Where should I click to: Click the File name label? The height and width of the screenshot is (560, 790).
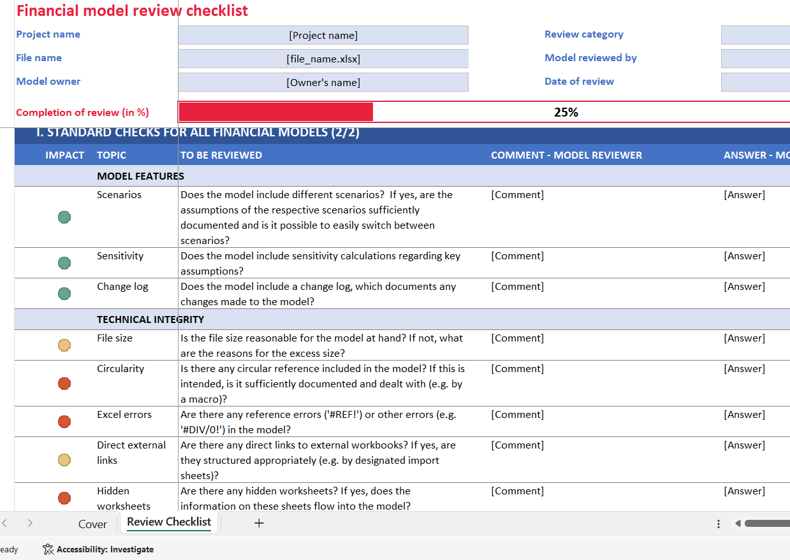(x=39, y=58)
